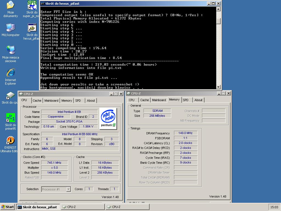This screenshot has height=211, width=281.
Task: Click the Bus Speed value 149.0 MHz
Action: 54,173
